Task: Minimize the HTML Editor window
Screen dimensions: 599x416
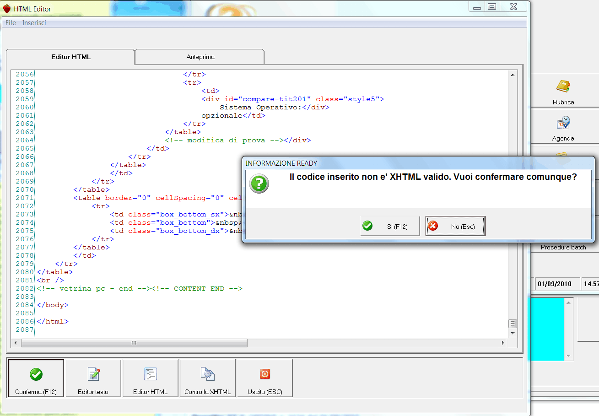Action: (x=477, y=7)
